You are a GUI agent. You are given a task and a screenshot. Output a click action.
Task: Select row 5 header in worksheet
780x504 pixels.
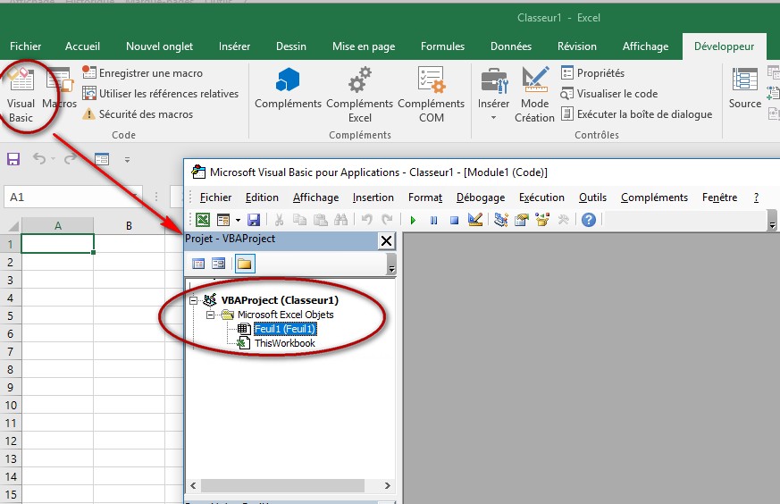11,316
